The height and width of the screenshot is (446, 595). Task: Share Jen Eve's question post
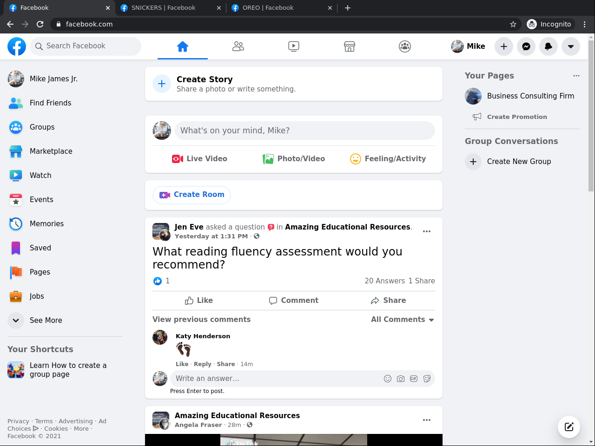[x=389, y=301]
